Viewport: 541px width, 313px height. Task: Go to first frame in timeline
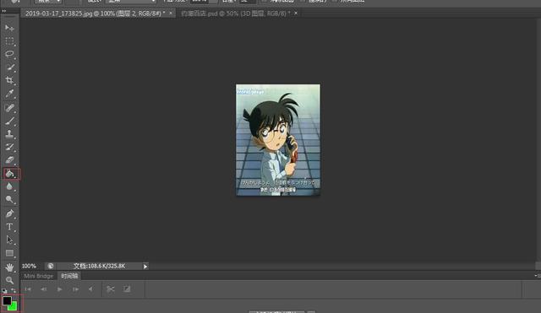(x=28, y=289)
